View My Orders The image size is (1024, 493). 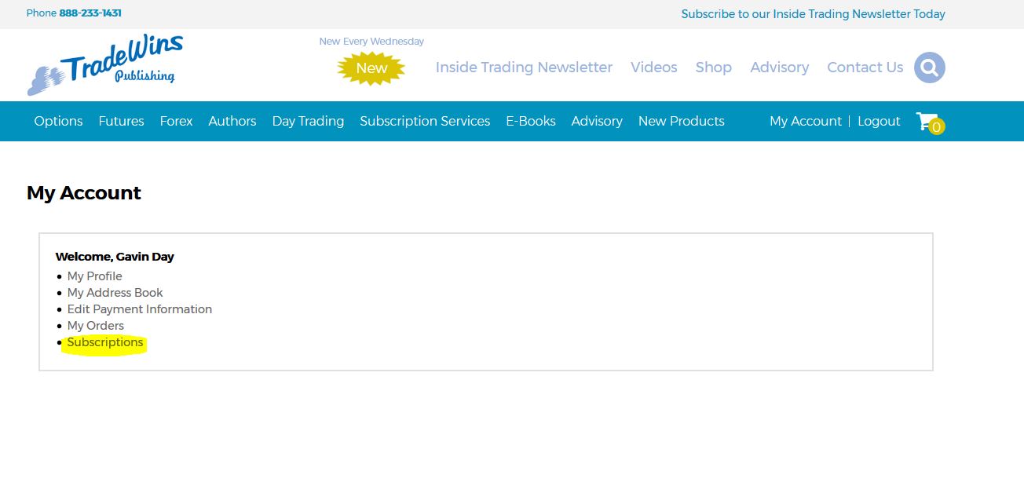click(95, 326)
